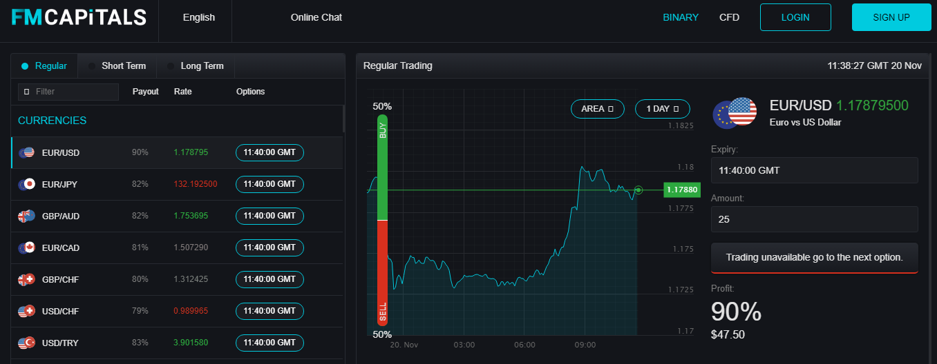Click the green BUY portion of the sentiment bar
Image resolution: width=937 pixels, height=364 pixels.
(x=383, y=168)
